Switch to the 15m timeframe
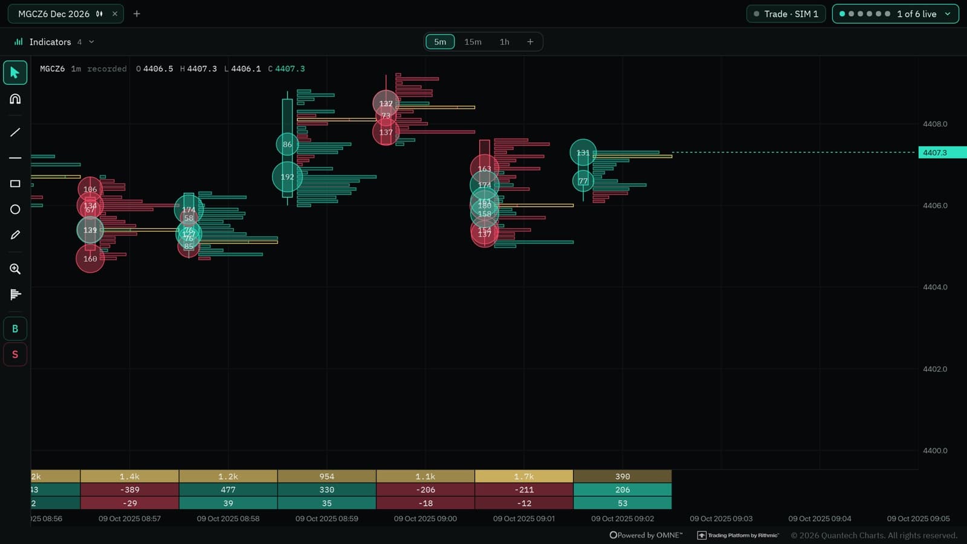967x544 pixels. coord(473,42)
